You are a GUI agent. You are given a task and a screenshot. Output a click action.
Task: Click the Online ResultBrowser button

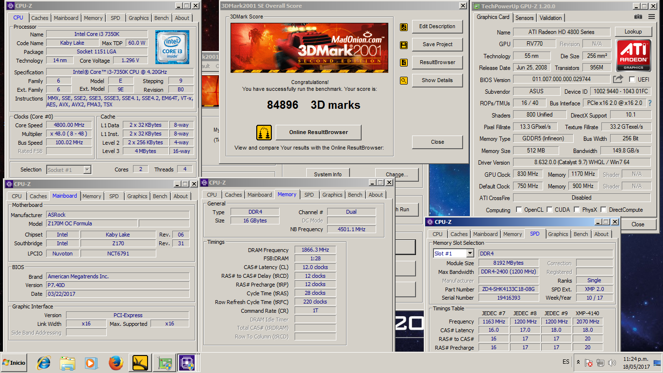[318, 132]
